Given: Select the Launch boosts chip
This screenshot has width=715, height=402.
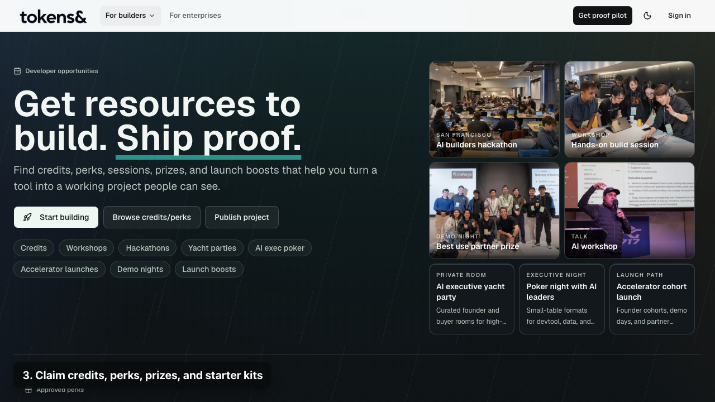Looking at the screenshot, I should coord(209,269).
